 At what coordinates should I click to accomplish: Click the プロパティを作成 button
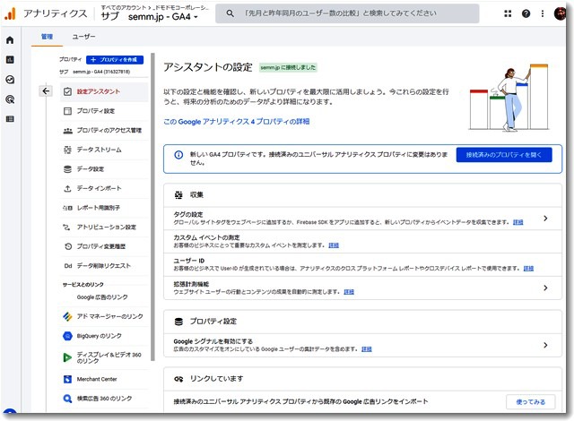point(115,60)
